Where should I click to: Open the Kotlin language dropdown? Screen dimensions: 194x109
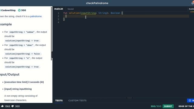pos(191,9)
